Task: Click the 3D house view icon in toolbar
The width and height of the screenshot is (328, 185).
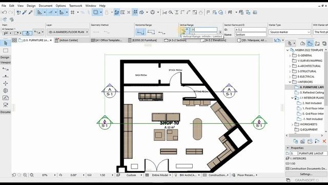Action: click(221, 12)
